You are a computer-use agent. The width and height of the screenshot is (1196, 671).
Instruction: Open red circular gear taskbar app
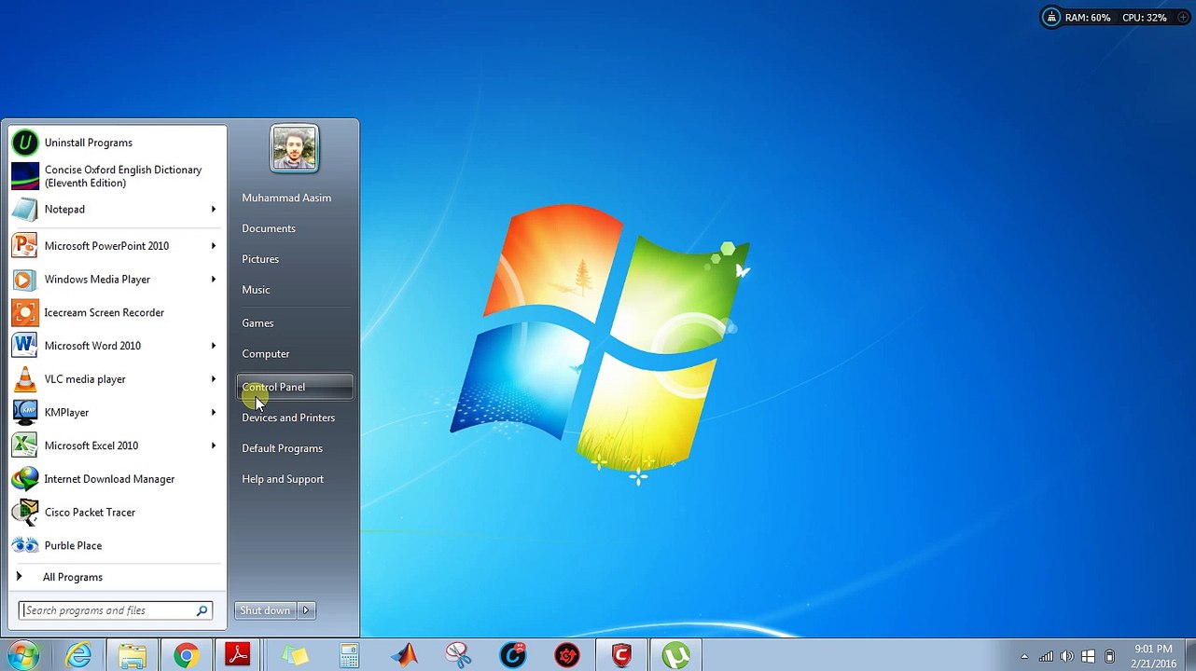(x=567, y=656)
